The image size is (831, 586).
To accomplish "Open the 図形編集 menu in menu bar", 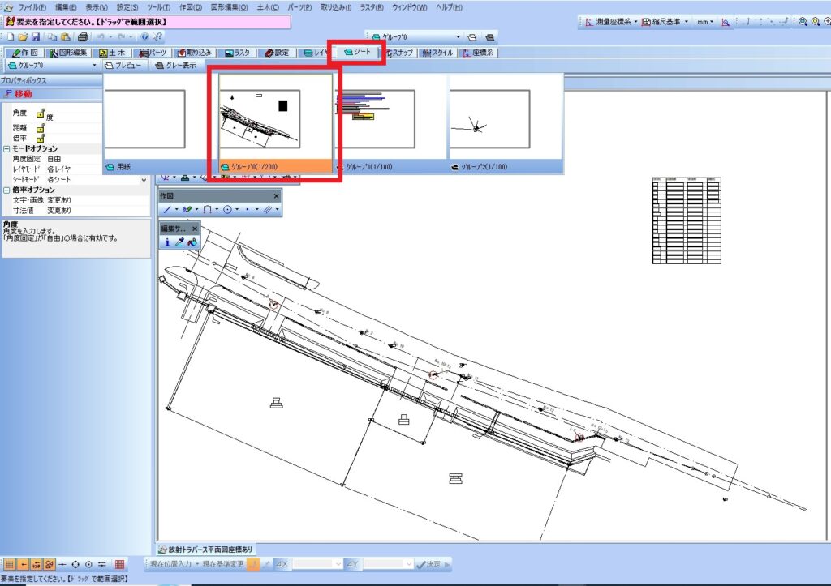I will point(230,6).
